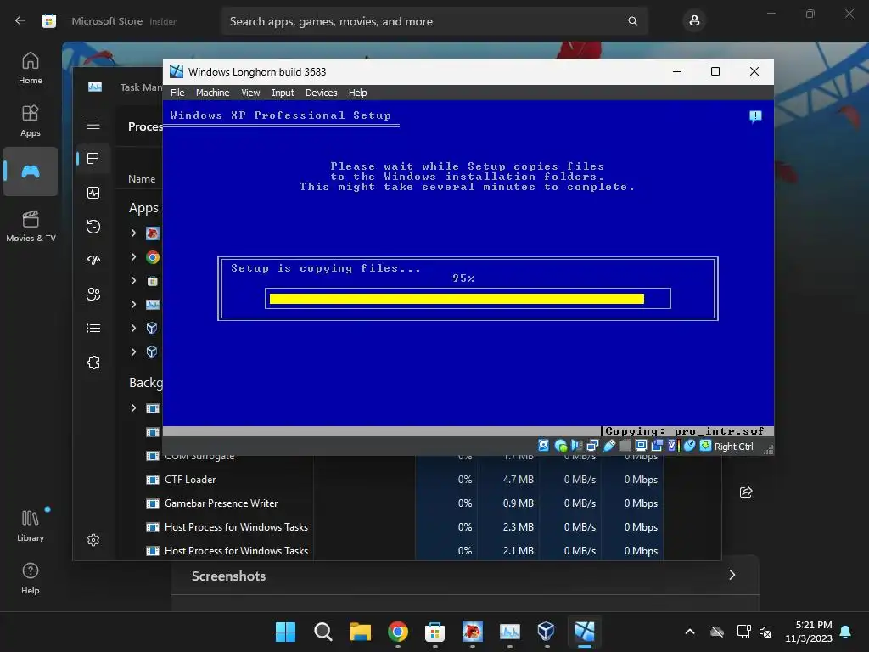The height and width of the screenshot is (652, 869).
Task: Click the hard disk activity indicator in VirtualBox
Action: pyautogui.click(x=544, y=446)
